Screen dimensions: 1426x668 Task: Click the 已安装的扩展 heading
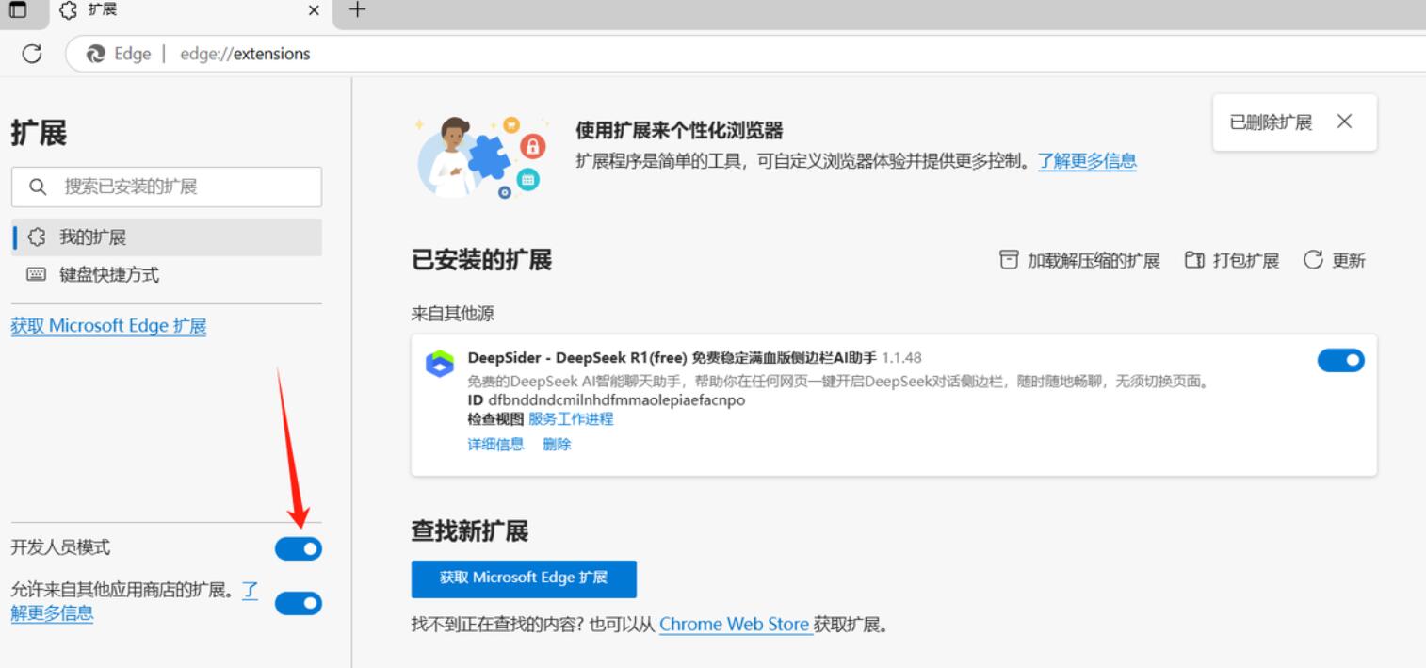point(481,260)
